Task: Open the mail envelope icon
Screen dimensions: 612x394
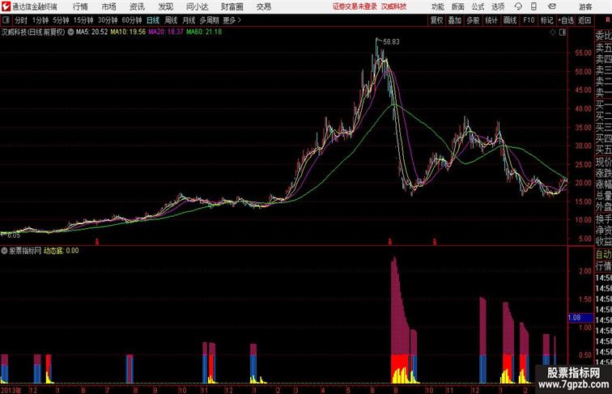Action: coord(552,6)
